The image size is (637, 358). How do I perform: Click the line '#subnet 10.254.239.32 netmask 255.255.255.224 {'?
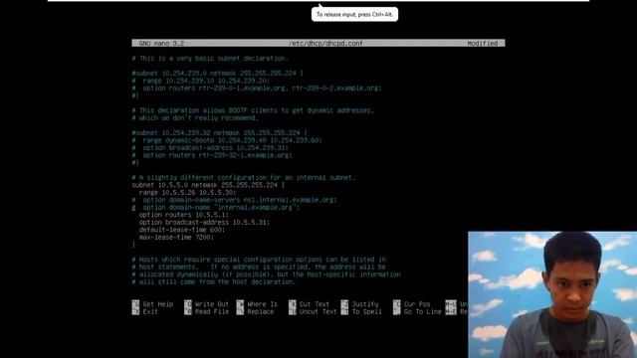219,132
